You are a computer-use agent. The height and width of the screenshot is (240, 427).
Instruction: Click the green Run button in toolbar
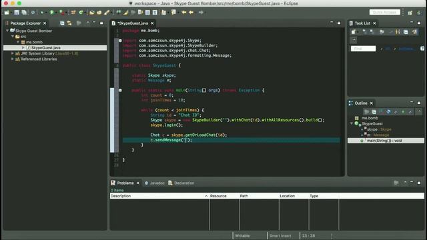pyautogui.click(x=51, y=13)
